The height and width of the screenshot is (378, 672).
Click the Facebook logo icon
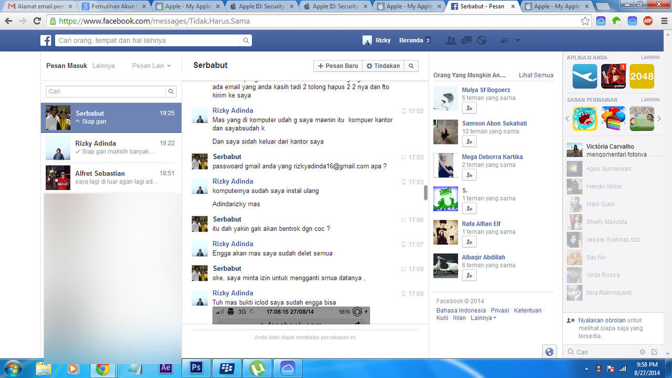(46, 40)
